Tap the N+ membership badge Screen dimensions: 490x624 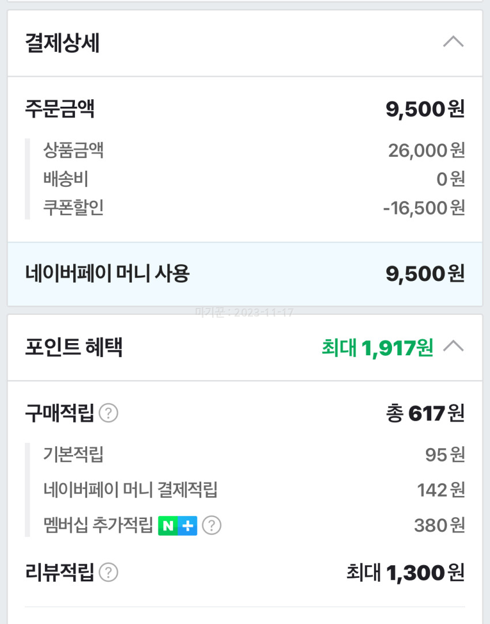(178, 525)
